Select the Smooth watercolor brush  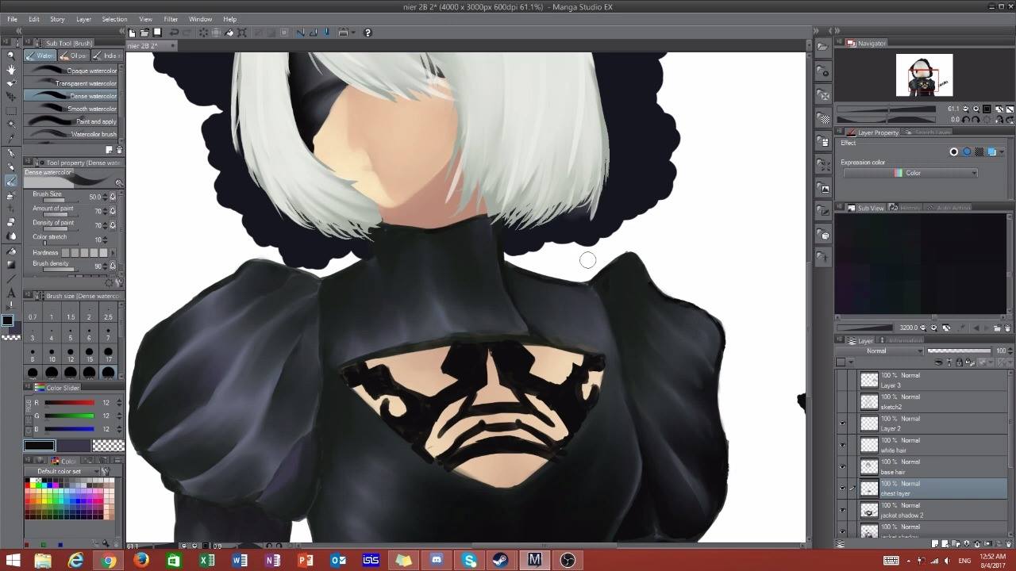coord(71,109)
